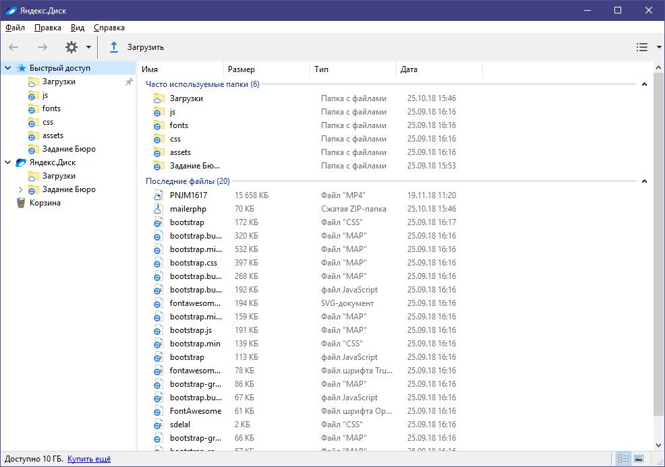Expand the Задание Бюро tree node
This screenshot has width=665, height=467.
tap(20, 189)
